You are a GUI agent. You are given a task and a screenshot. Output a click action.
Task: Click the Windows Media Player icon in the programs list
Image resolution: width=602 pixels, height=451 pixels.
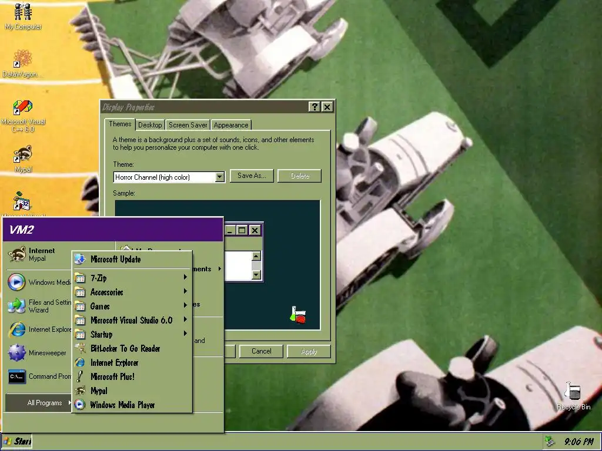(80, 405)
